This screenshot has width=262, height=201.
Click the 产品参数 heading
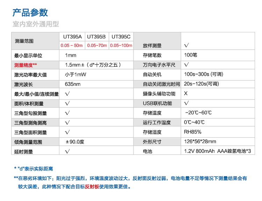click(30, 13)
